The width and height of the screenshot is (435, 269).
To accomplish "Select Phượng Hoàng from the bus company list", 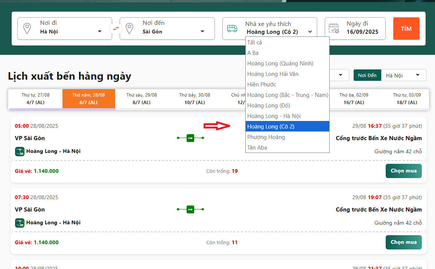I will [266, 137].
